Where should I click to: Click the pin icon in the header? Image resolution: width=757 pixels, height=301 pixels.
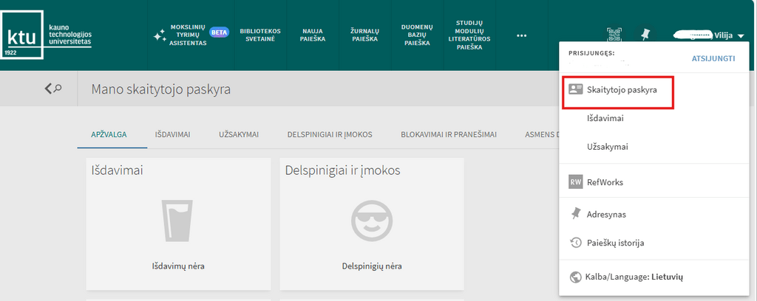(x=645, y=35)
